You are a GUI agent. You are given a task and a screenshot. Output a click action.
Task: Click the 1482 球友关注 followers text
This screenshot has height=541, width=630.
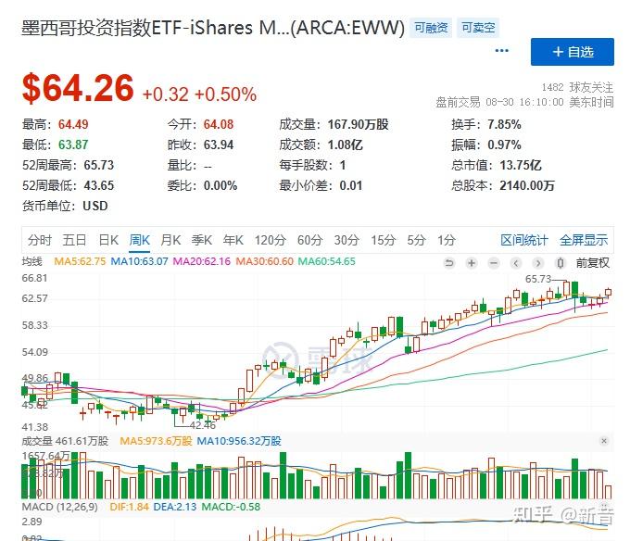[x=577, y=87]
